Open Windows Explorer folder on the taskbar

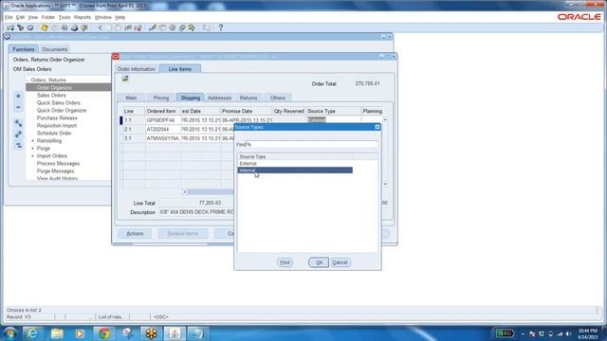coord(57,333)
